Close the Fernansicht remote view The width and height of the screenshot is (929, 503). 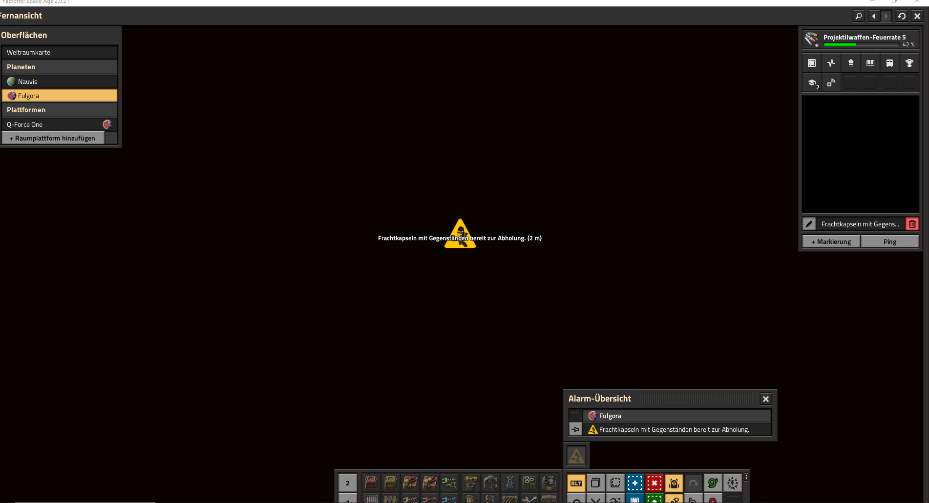917,16
